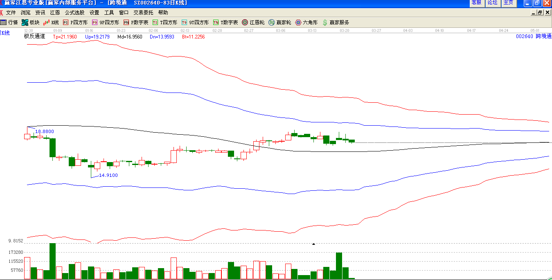The width and height of the screenshot is (552, 280).
Task: Open the 资讯 menu
Action: [40, 13]
